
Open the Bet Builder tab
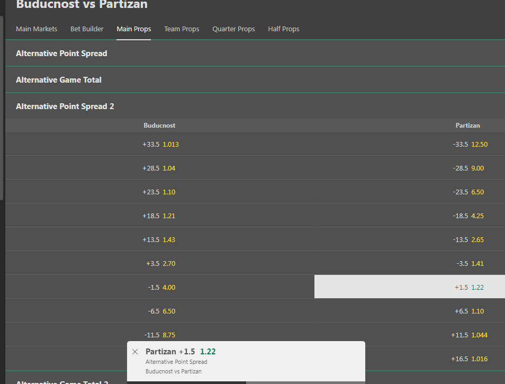[x=87, y=29]
